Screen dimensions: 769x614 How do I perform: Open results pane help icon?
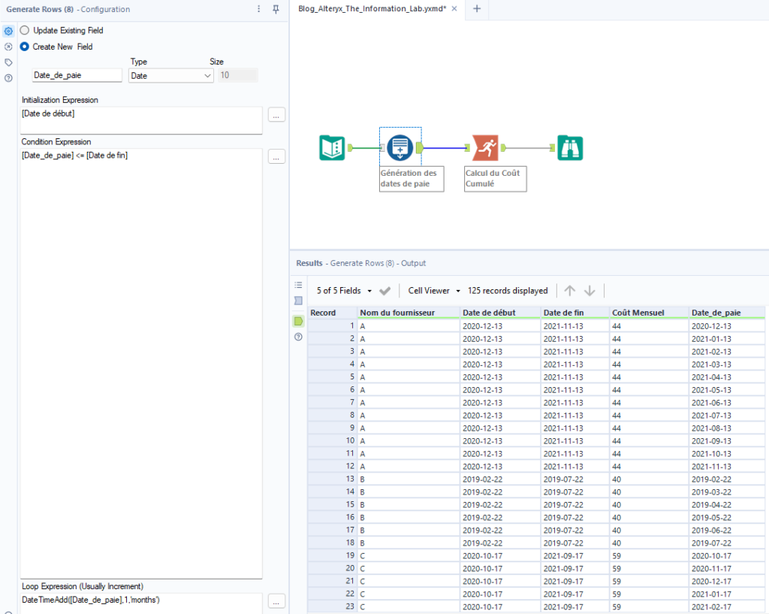click(298, 337)
